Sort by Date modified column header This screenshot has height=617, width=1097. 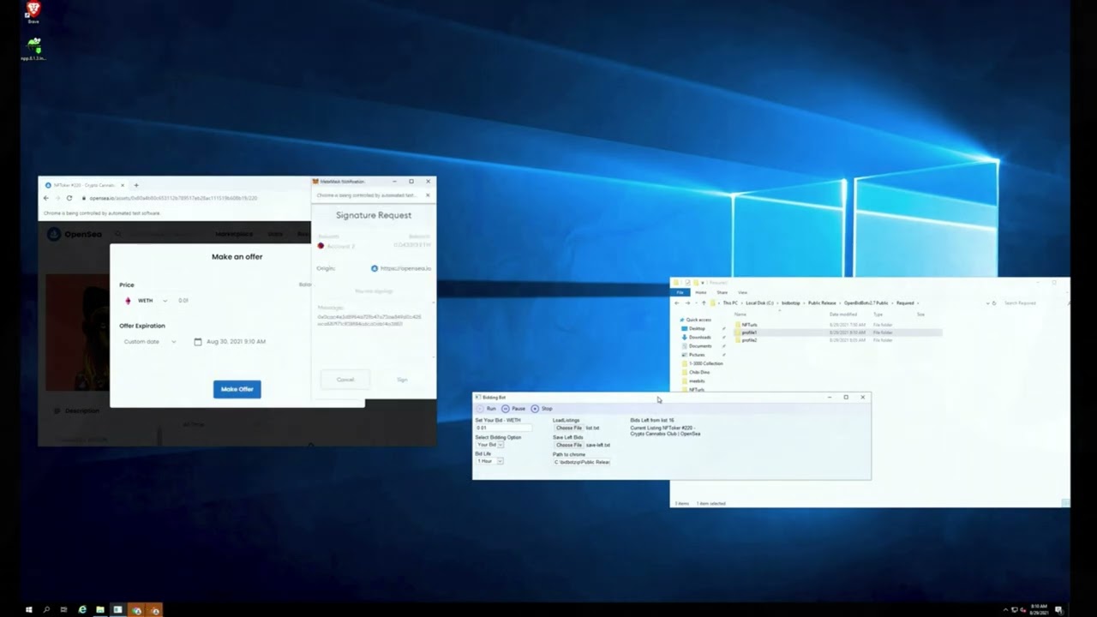point(842,314)
